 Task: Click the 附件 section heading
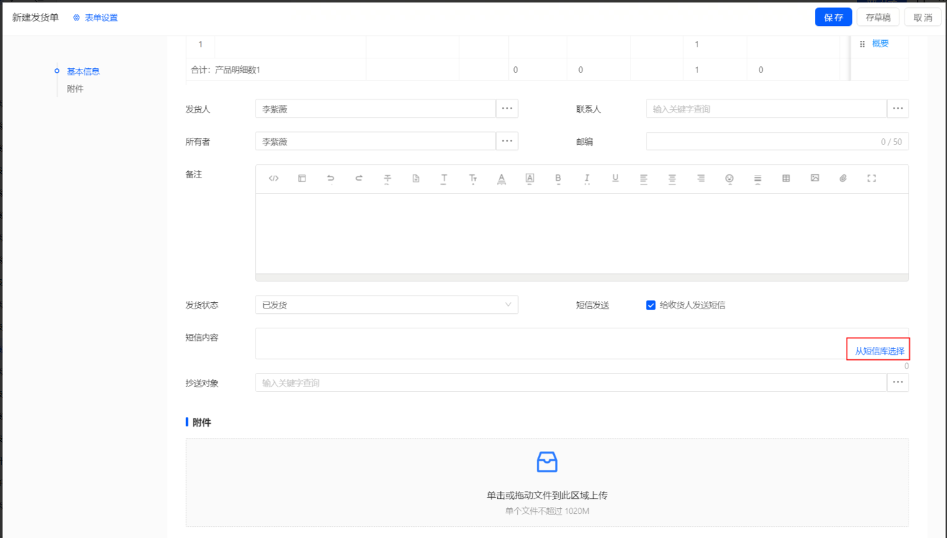point(202,423)
